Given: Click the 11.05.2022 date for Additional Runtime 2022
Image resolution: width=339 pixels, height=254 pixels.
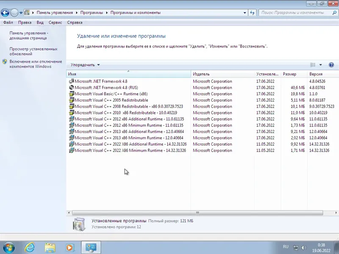Looking at the screenshot, I should (x=265, y=144).
